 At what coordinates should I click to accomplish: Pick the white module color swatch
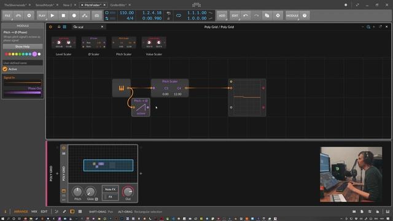point(39,54)
